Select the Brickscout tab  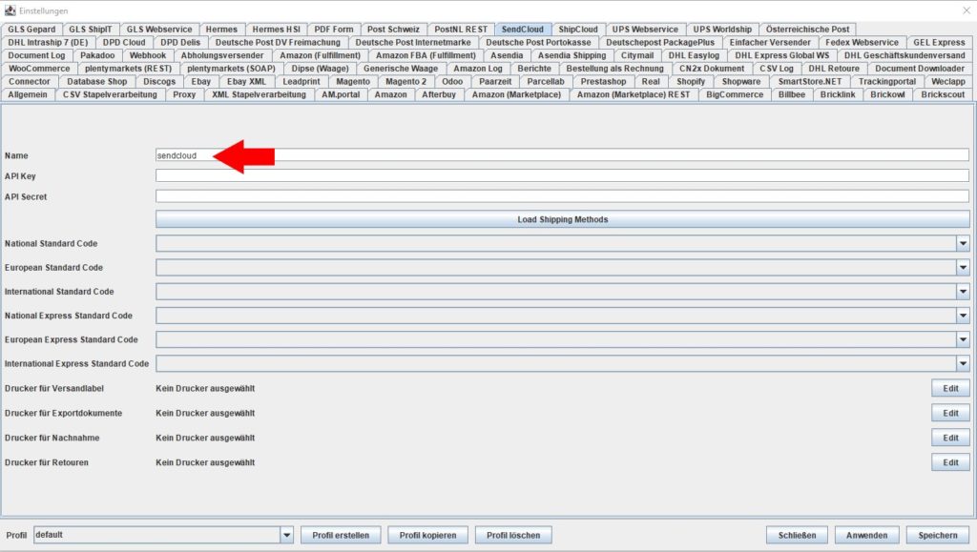pyautogui.click(x=943, y=94)
